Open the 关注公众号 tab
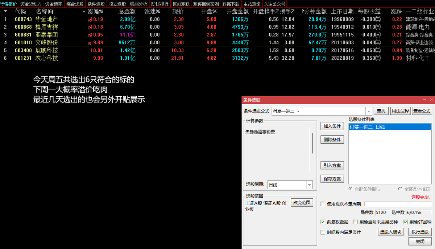Image resolution: width=435 pixels, height=249 pixels. click(275, 4)
